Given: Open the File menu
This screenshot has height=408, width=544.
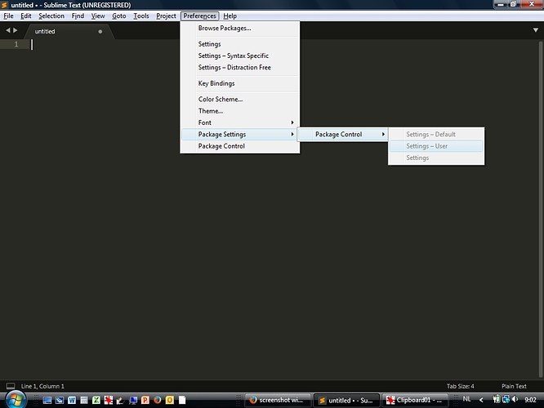Looking at the screenshot, I should pos(8,16).
